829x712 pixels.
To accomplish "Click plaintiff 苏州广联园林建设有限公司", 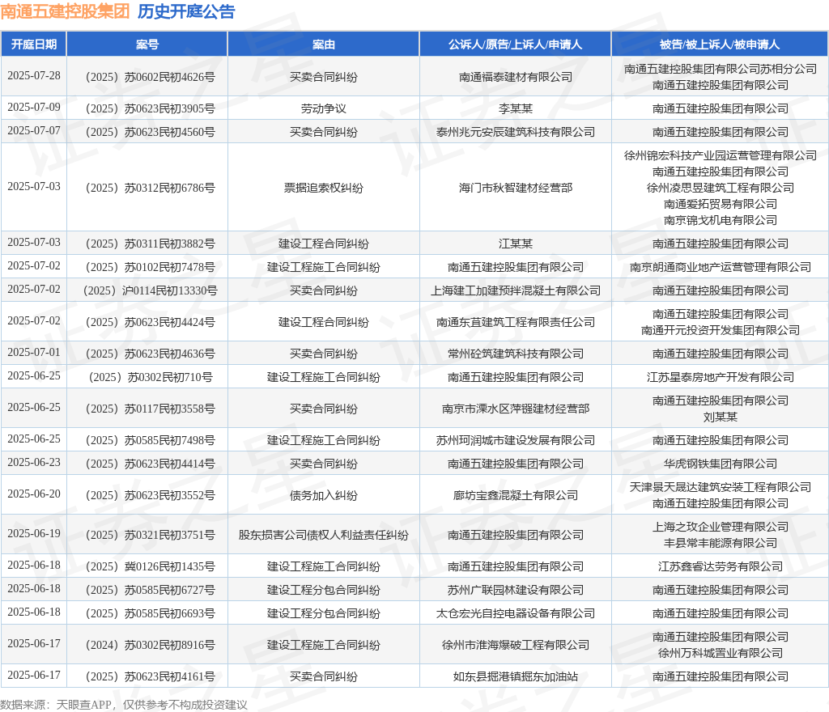I will pyautogui.click(x=516, y=590).
